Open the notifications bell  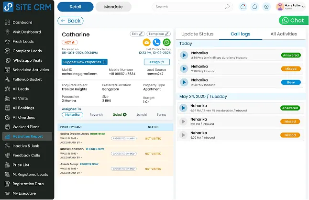pos(254,7)
